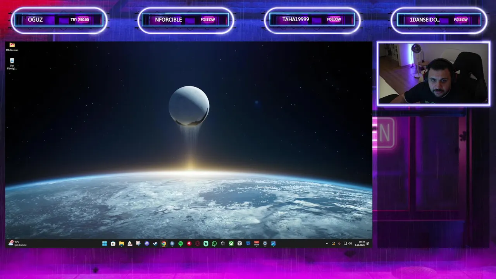Open File Explorer from the taskbar

tap(122, 243)
